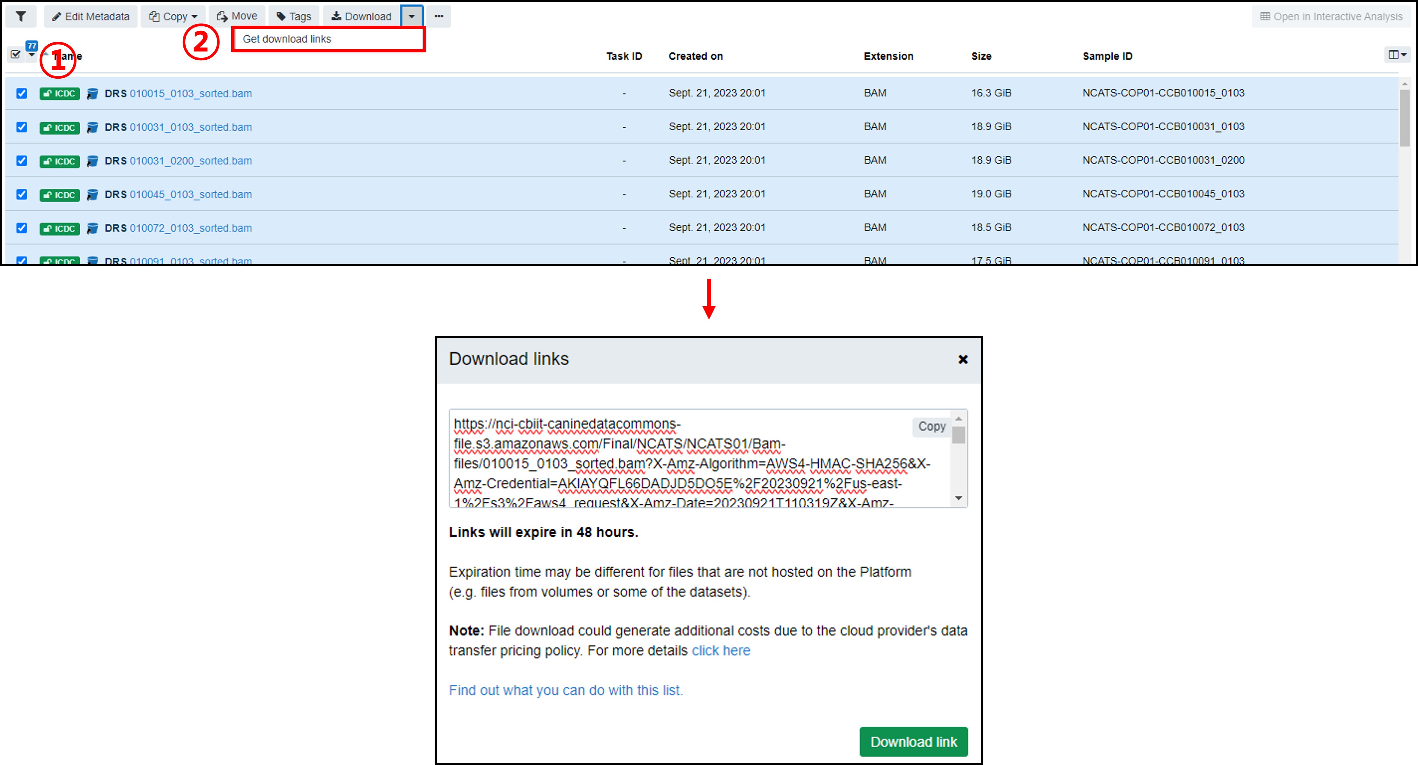1418x765 pixels.
Task: Click ICDC badge on 010031_0200_sorted.bam row
Action: tap(59, 161)
